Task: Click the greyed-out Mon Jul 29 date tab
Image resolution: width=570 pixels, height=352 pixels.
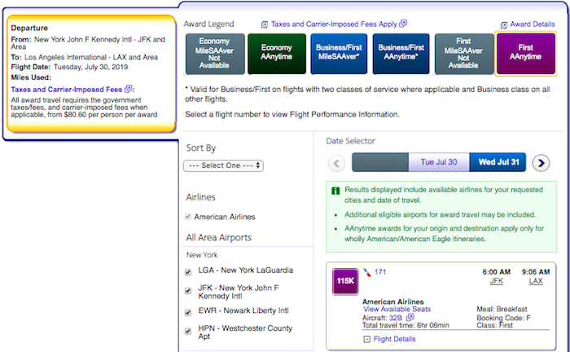Action: [380, 162]
